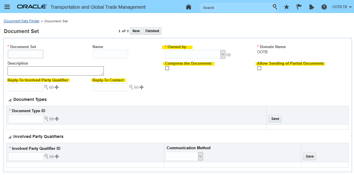354x175 pixels.
Task: Click the Document Set page heading
Action: point(21,31)
